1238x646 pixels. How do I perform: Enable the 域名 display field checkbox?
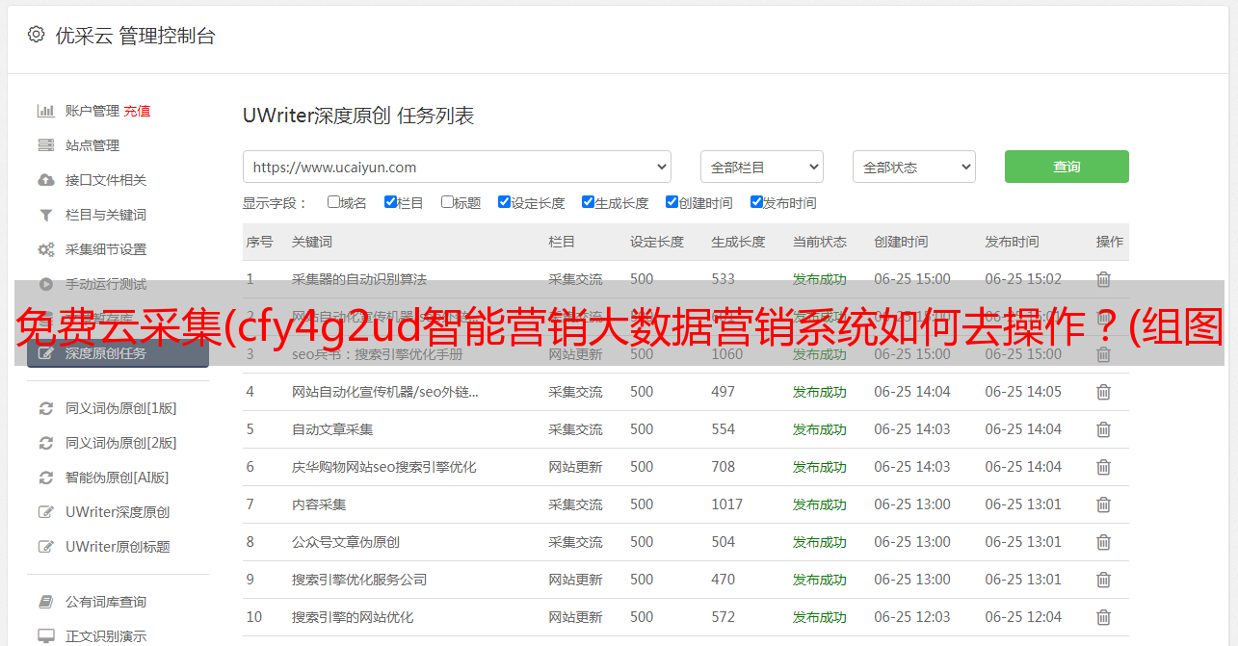[333, 202]
